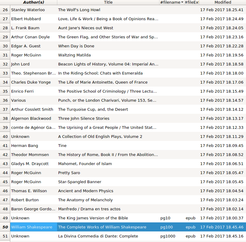Select title The Life of Marie Antoinette
The height and width of the screenshot is (242, 246).
[x=103, y=82]
